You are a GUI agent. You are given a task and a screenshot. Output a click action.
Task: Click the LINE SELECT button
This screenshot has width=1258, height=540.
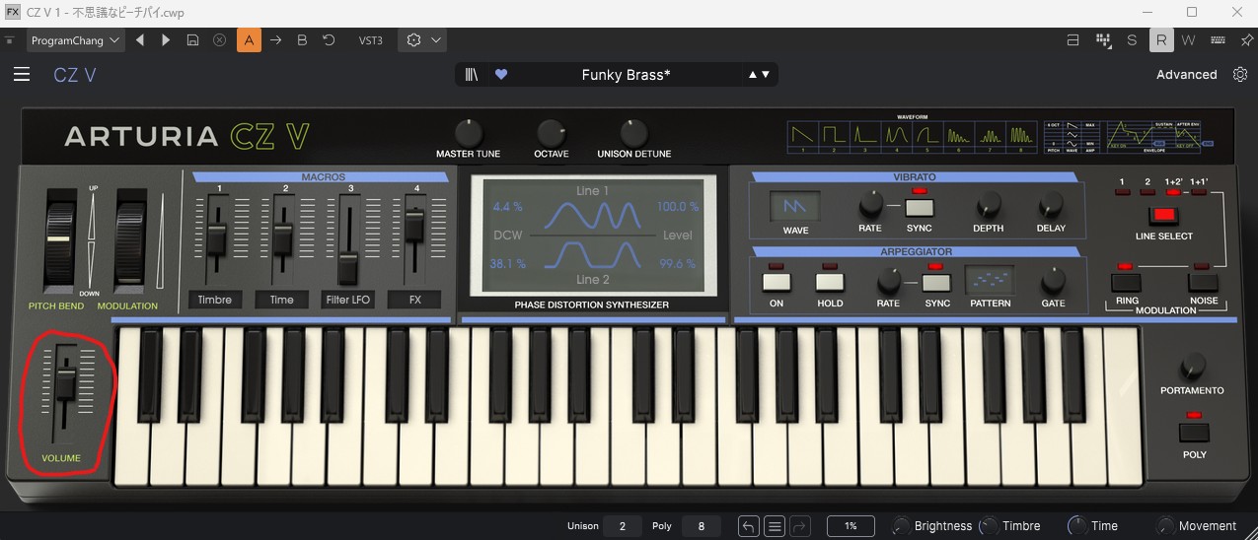1165,214
